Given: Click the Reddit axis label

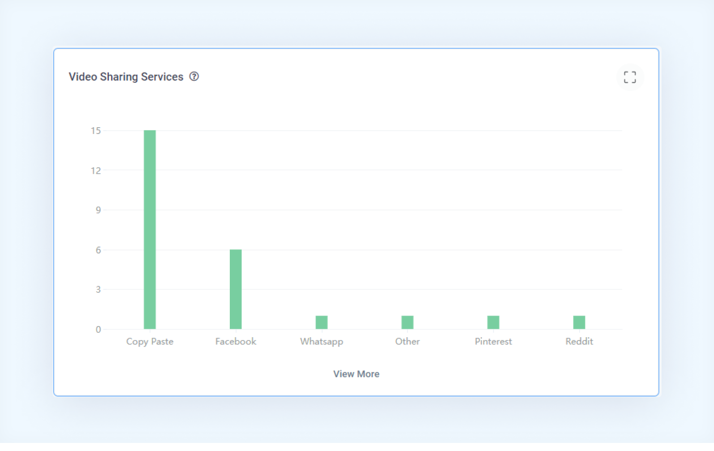Looking at the screenshot, I should tap(579, 341).
